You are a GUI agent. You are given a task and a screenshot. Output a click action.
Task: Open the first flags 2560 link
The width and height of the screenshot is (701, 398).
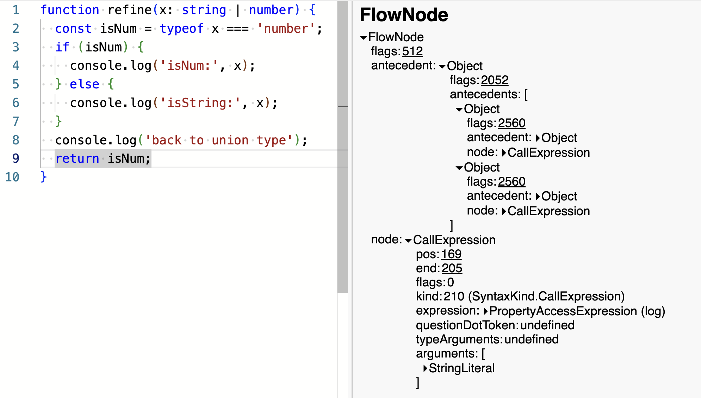click(511, 123)
